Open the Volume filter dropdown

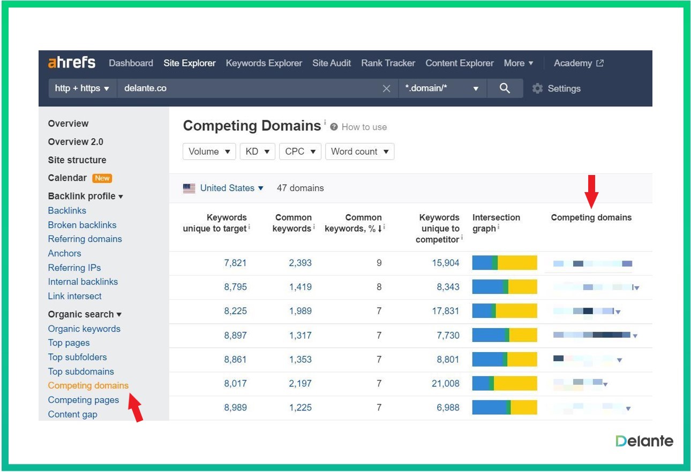[209, 151]
